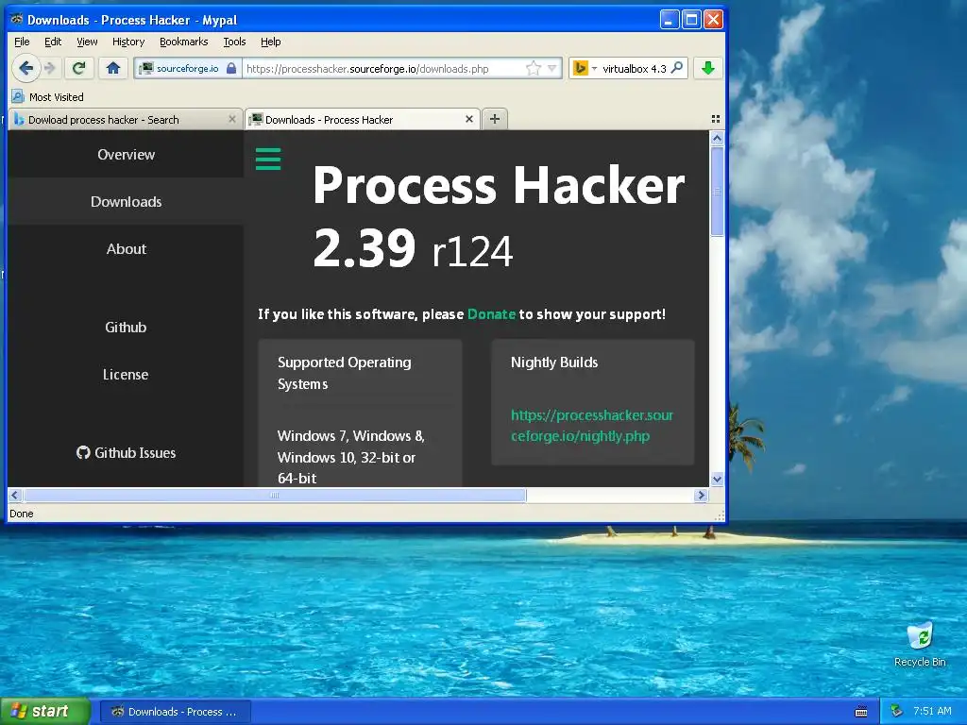967x725 pixels.
Task: Toggle the green hamburger menu icon
Action: click(268, 159)
